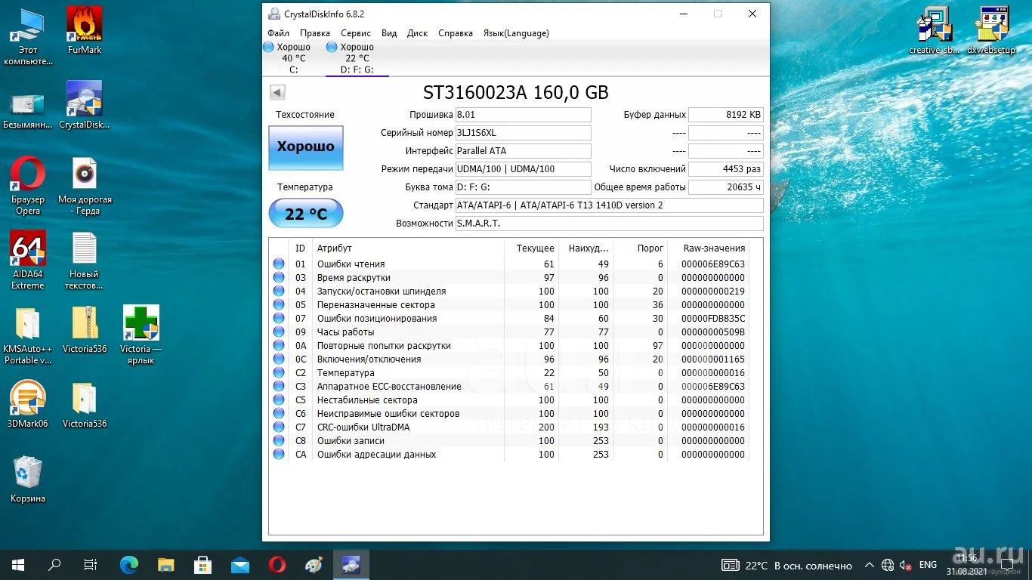This screenshot has height=580, width=1032.
Task: Open the dxwebsetup desktop icon
Action: pyautogui.click(x=992, y=31)
